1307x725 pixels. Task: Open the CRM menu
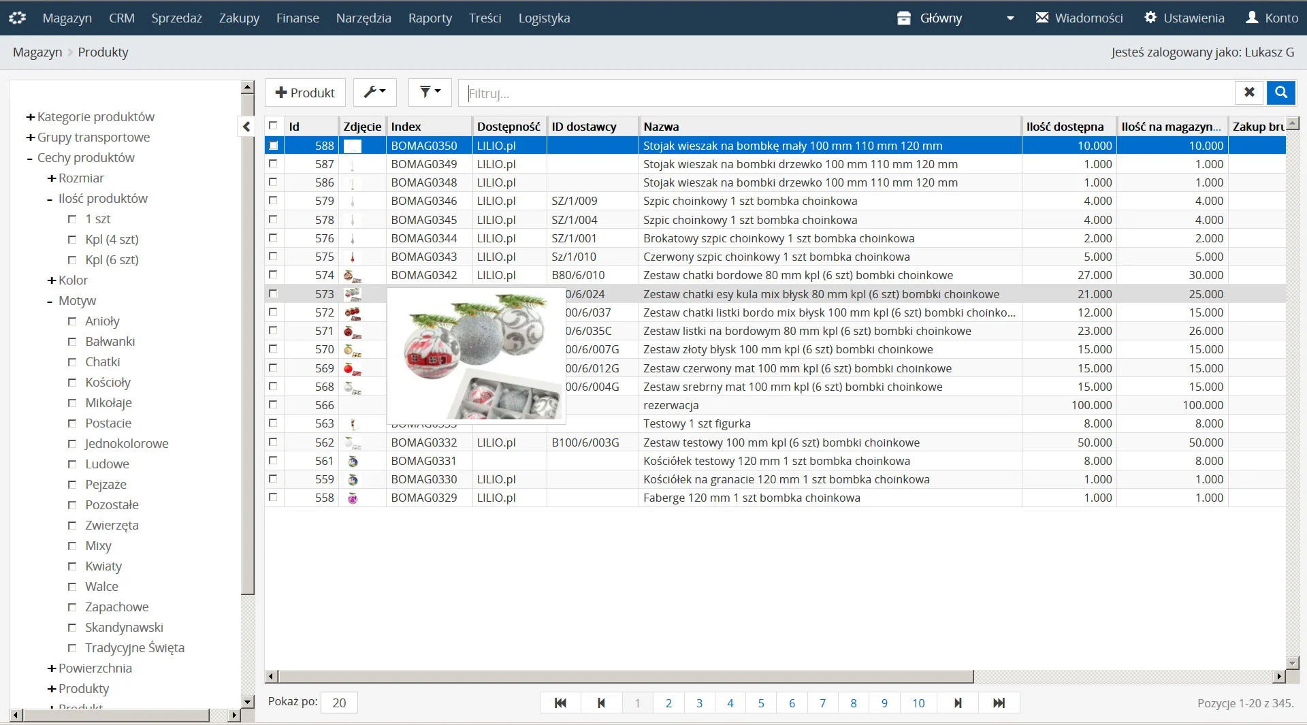pos(122,18)
